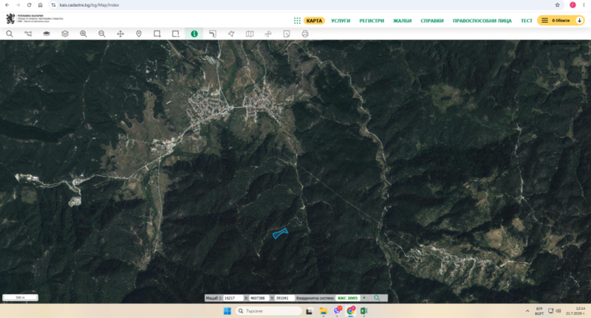Open the ТЕСТ menu item
The image size is (591, 318).
527,21
